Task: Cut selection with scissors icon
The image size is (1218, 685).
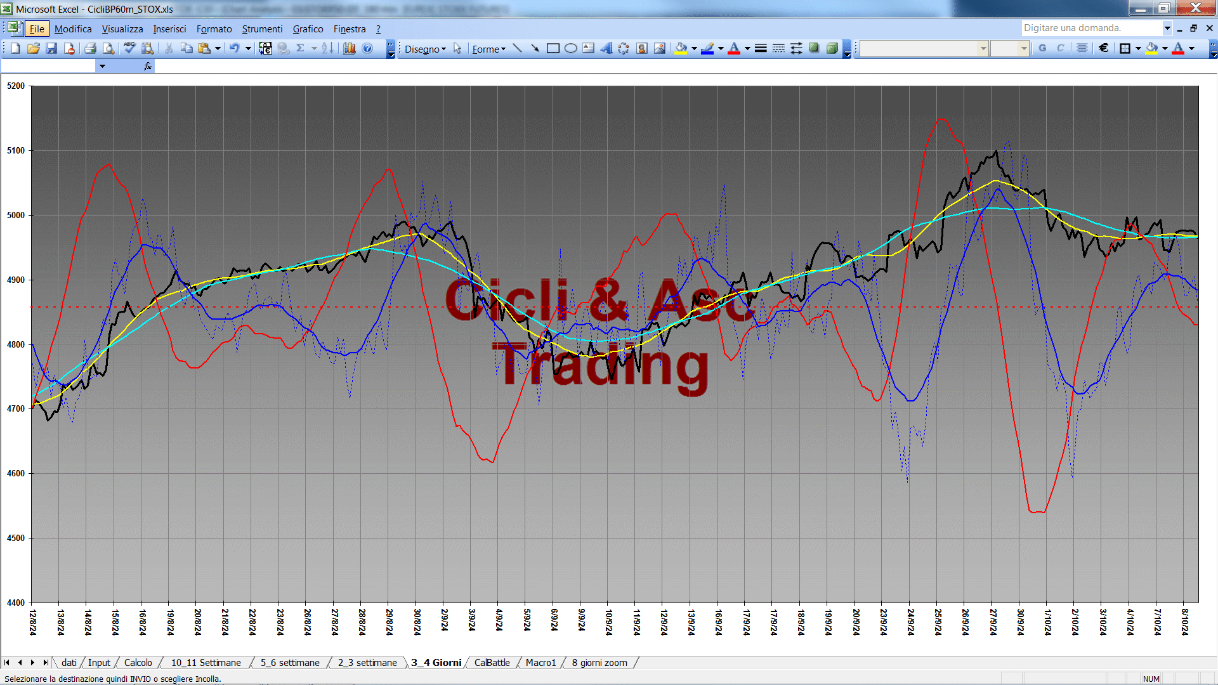Action: (x=169, y=48)
